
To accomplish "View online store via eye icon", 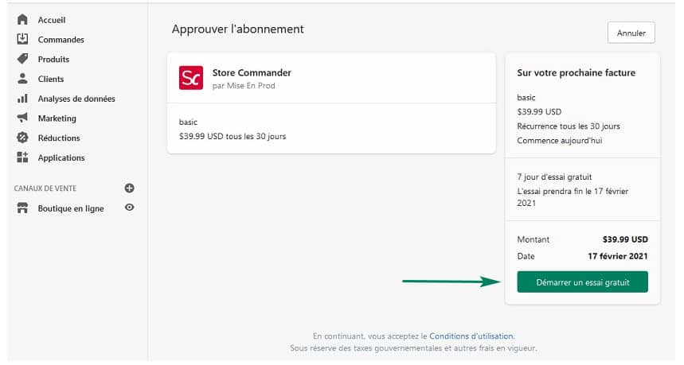I will (129, 208).
